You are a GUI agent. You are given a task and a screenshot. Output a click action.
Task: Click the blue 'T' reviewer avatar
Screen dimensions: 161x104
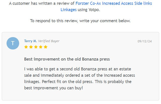click(13, 43)
